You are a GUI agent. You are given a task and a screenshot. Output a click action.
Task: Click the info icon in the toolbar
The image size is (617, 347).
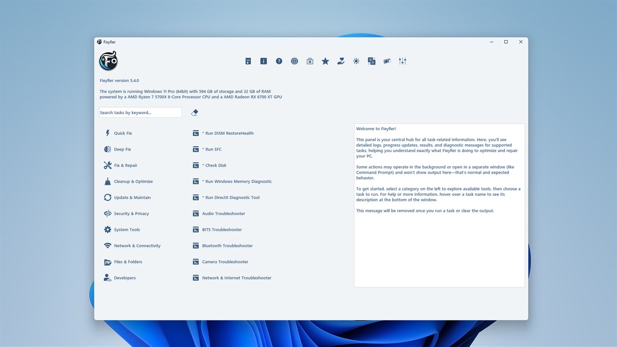[264, 61]
